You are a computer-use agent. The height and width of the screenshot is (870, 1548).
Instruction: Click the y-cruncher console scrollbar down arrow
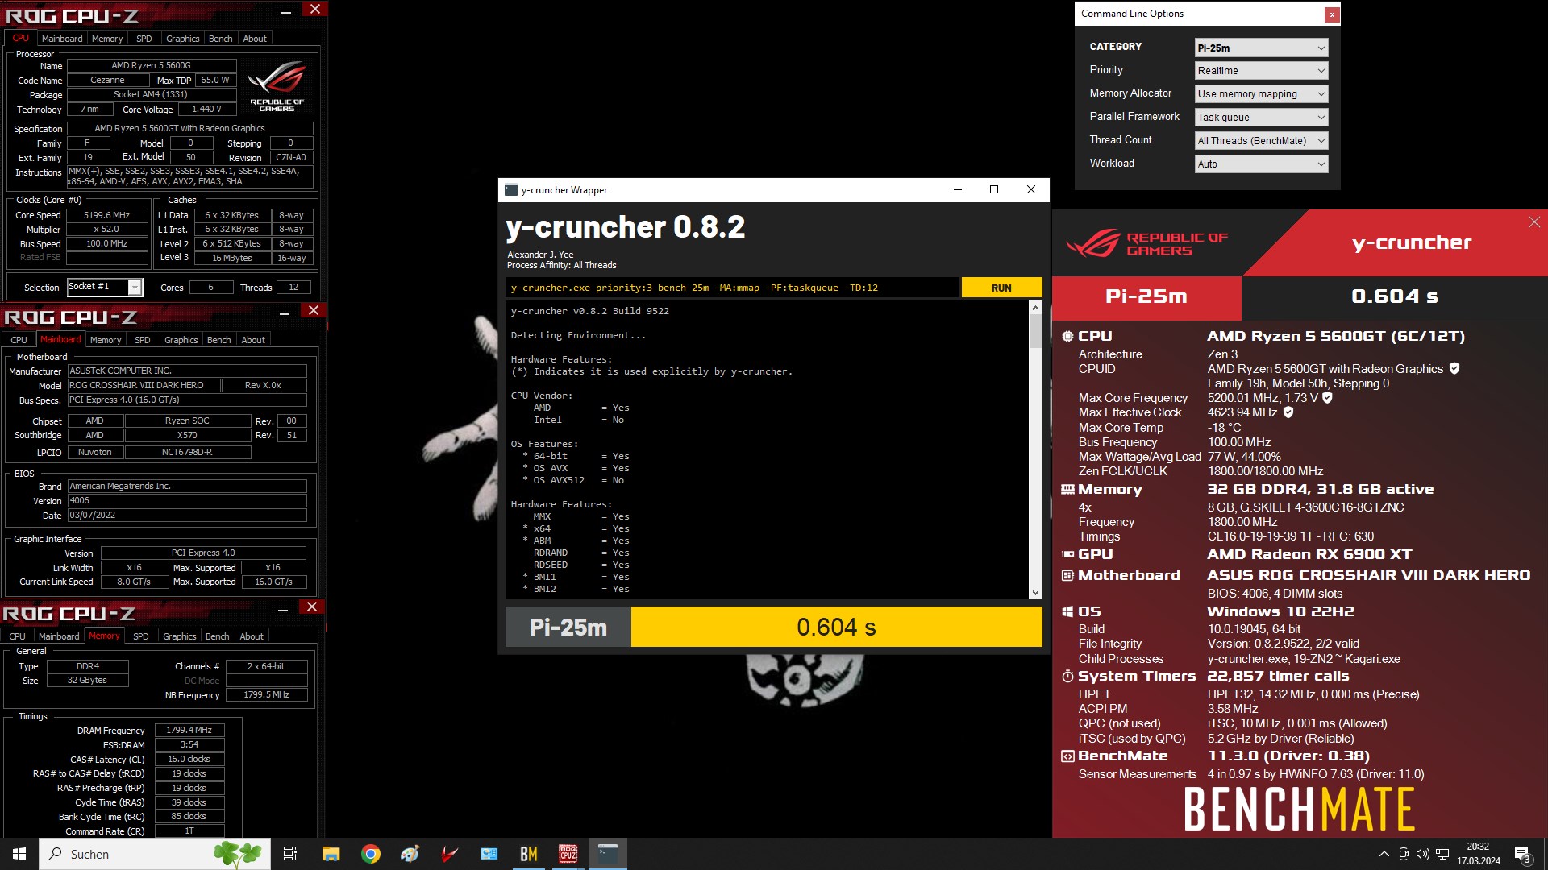[x=1035, y=593]
